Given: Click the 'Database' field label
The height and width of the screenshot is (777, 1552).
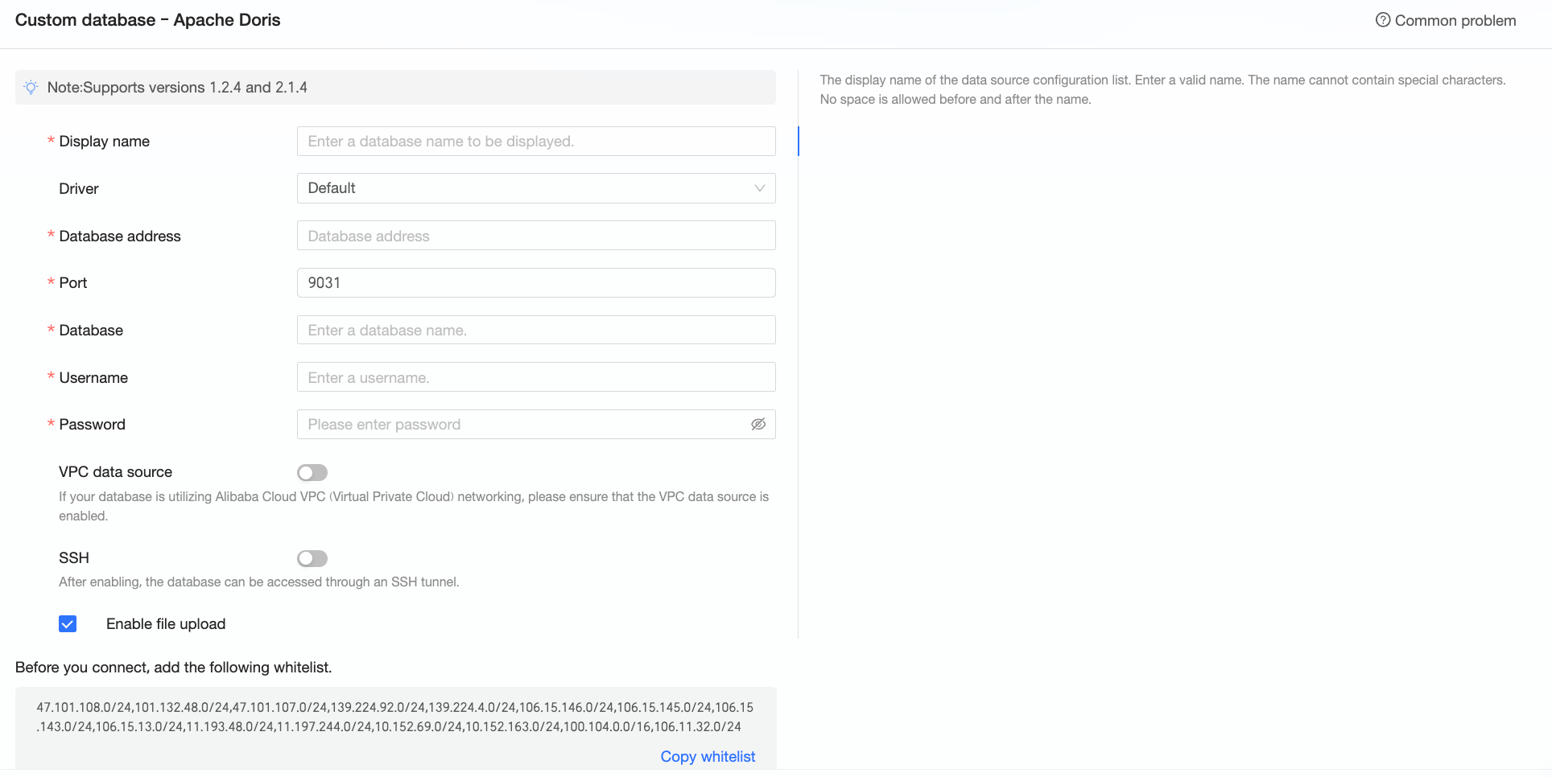Looking at the screenshot, I should click(x=91, y=331).
